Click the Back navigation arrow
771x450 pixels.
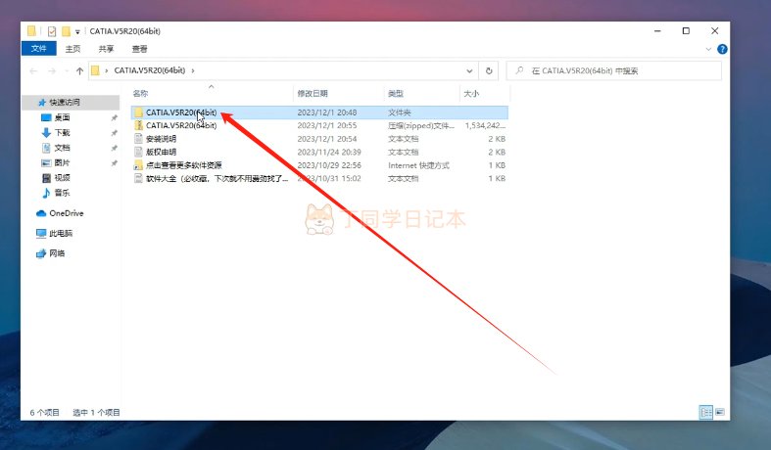click(33, 70)
